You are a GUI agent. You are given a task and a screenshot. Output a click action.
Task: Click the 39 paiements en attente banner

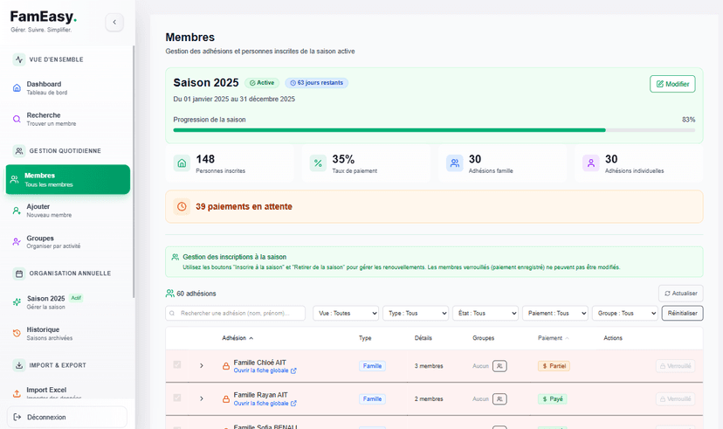[x=434, y=207]
